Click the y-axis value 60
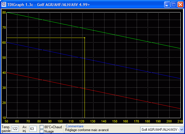 click(4, 43)
